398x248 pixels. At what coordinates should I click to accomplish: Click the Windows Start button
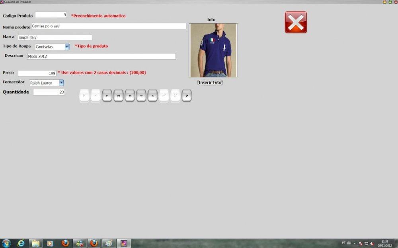(x=6, y=243)
